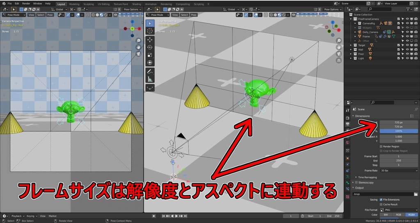
Task: Disable the File Extensions checkbox
Action: point(381,200)
